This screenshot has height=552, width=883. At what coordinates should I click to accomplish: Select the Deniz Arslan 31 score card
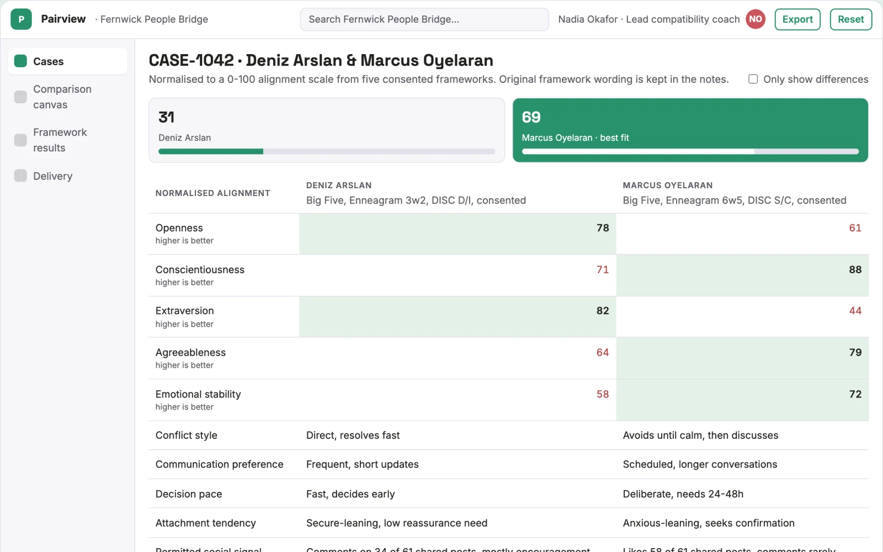pyautogui.click(x=327, y=130)
